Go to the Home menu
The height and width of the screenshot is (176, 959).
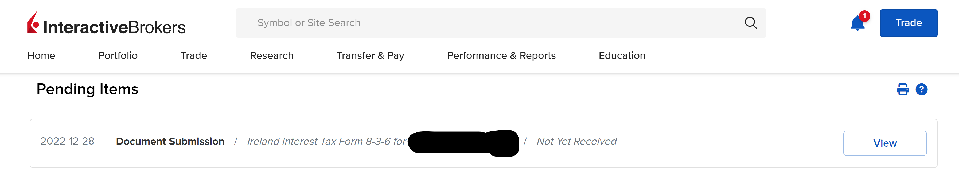click(41, 56)
